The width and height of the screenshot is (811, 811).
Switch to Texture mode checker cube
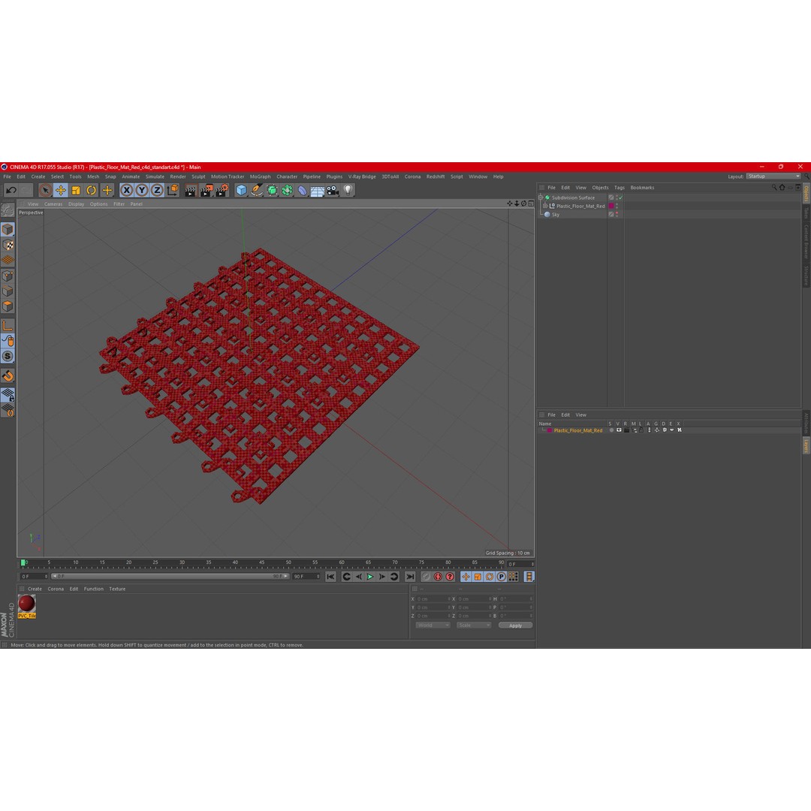8,245
